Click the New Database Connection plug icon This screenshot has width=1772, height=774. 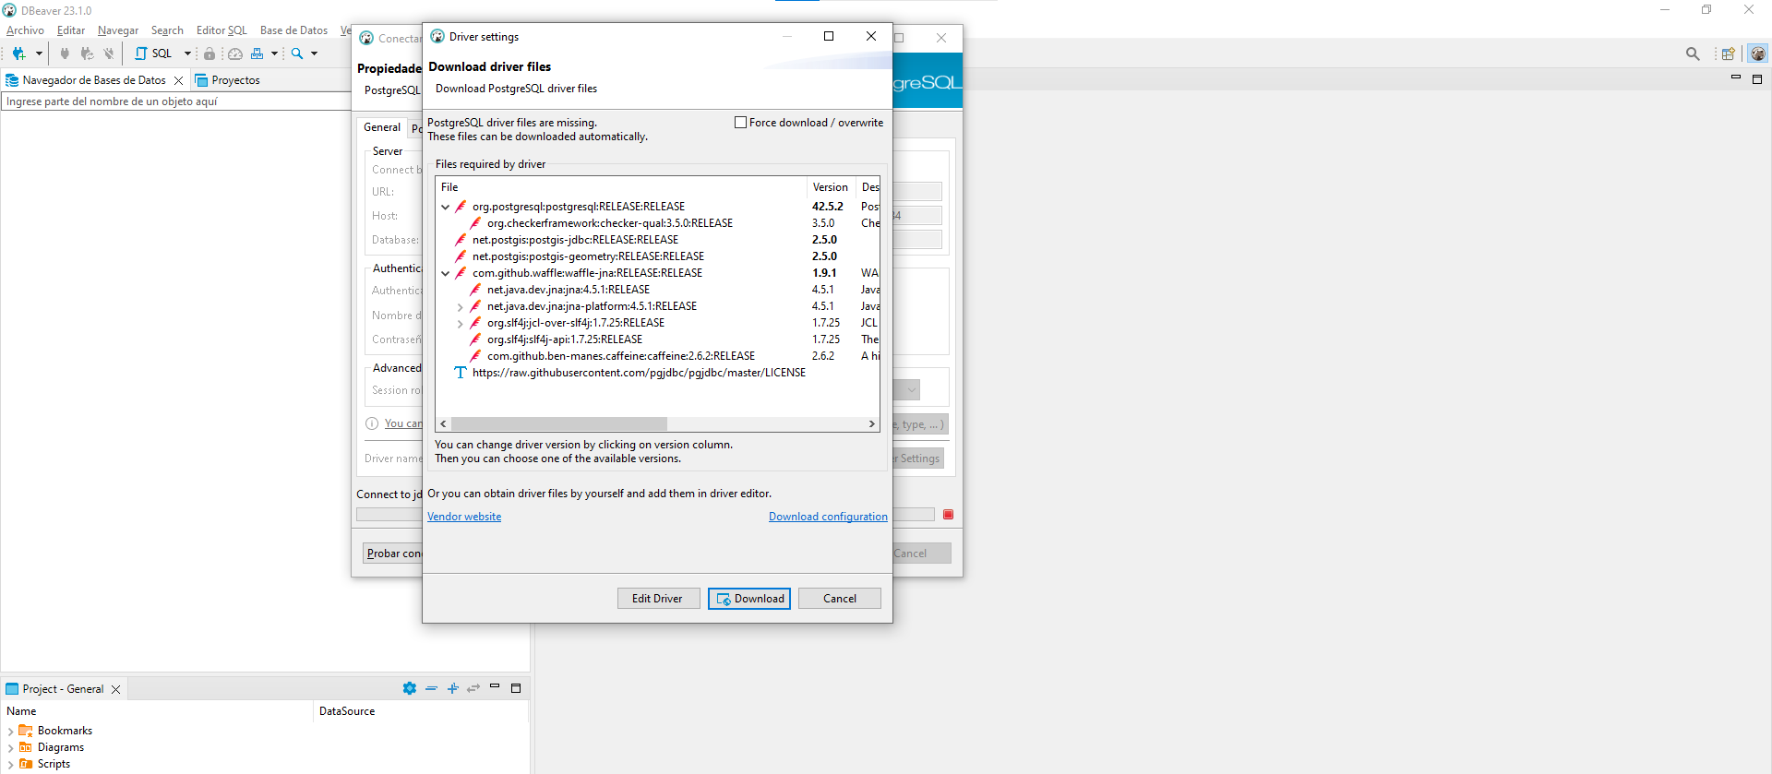18,54
